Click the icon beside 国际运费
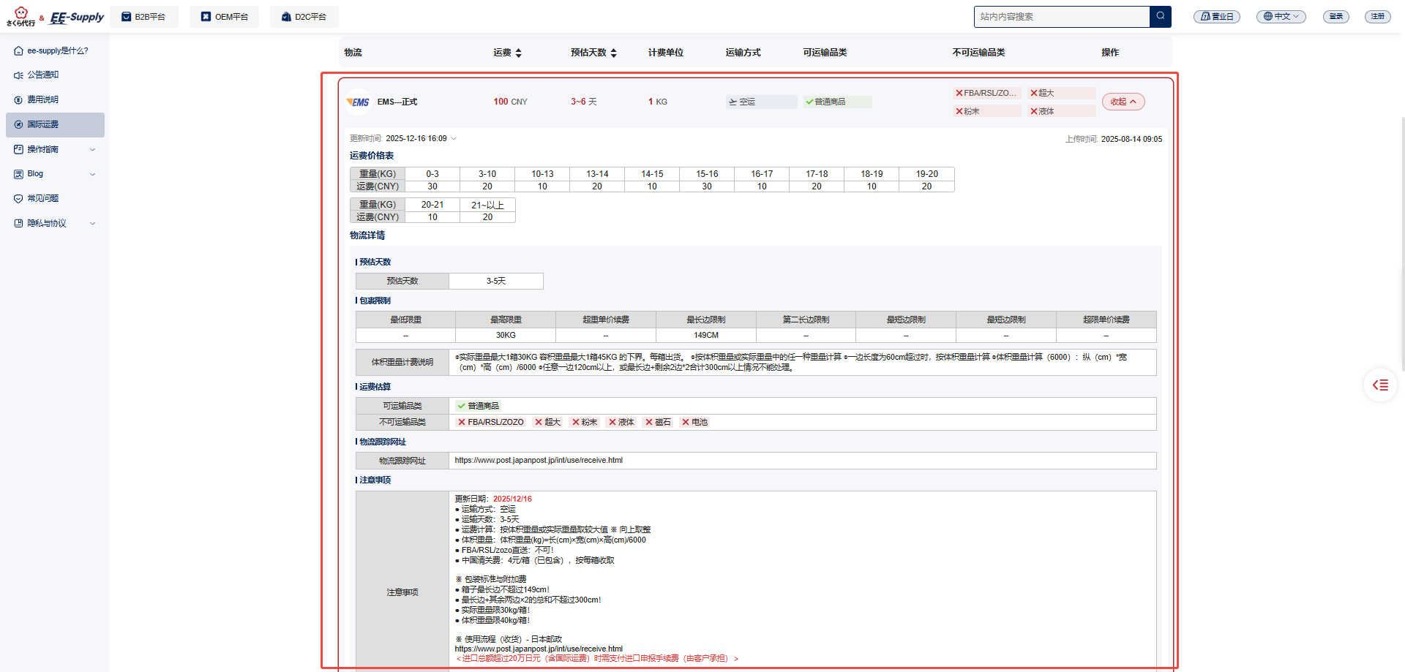This screenshot has width=1405, height=672. tap(18, 124)
